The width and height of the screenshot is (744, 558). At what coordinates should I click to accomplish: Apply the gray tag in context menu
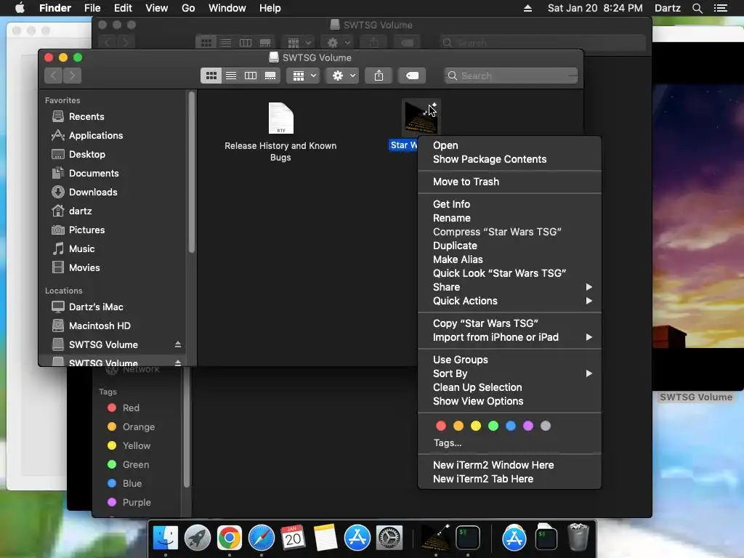(546, 426)
